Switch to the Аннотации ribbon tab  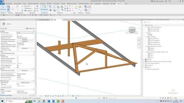tap(56, 4)
